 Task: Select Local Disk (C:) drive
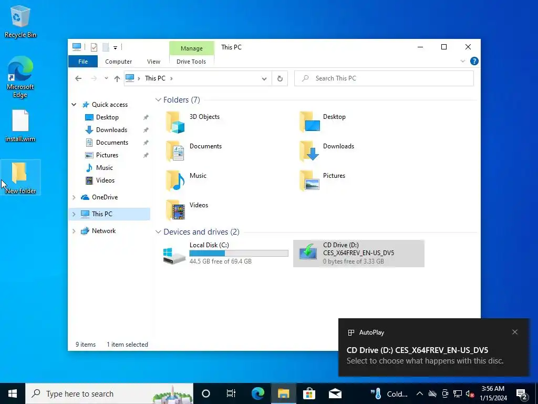coord(225,254)
